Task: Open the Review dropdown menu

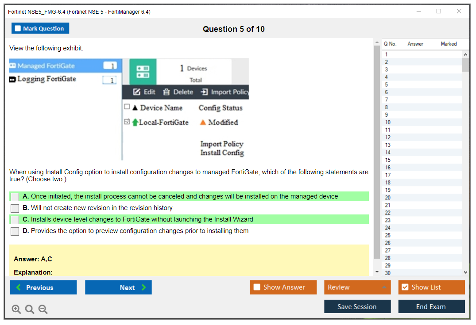Action: [357, 287]
